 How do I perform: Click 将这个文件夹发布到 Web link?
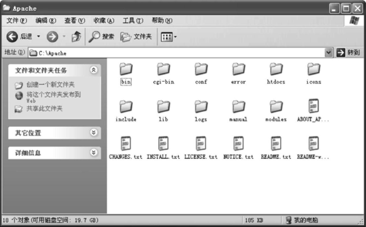pyautogui.click(x=54, y=97)
